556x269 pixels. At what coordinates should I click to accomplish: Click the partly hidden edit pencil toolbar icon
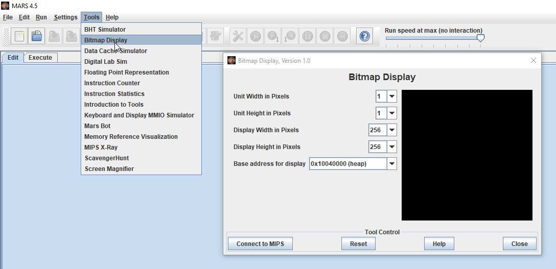click(215, 36)
